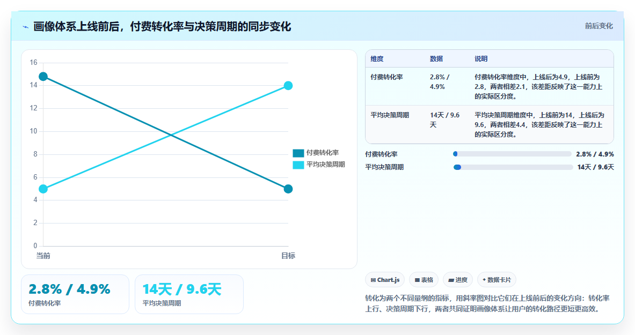Viewport: 635px width, 335px height.
Task: Click the 平均决策周期 data point at 目标
Action: tap(288, 85)
